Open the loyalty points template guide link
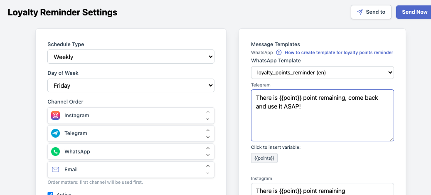The width and height of the screenshot is (431, 195). 339,52
